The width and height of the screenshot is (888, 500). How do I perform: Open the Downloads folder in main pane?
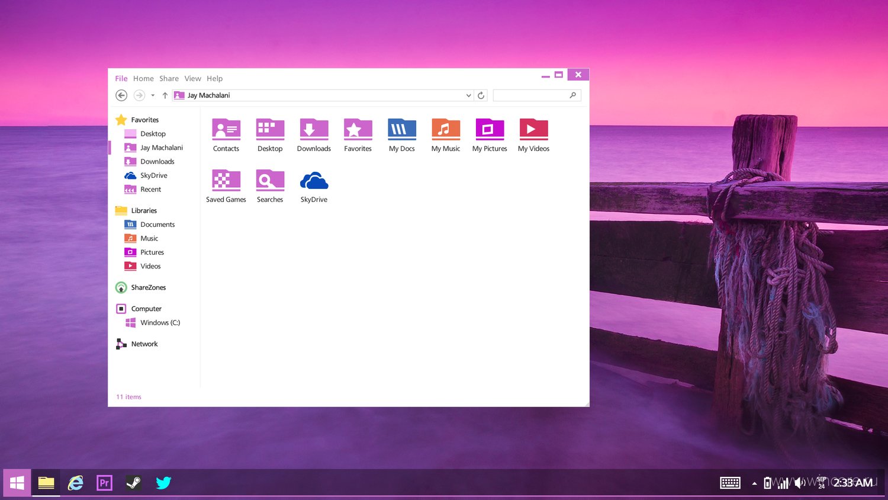314,129
